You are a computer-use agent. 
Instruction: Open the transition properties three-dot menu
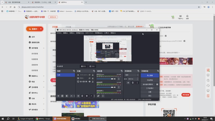137,83
